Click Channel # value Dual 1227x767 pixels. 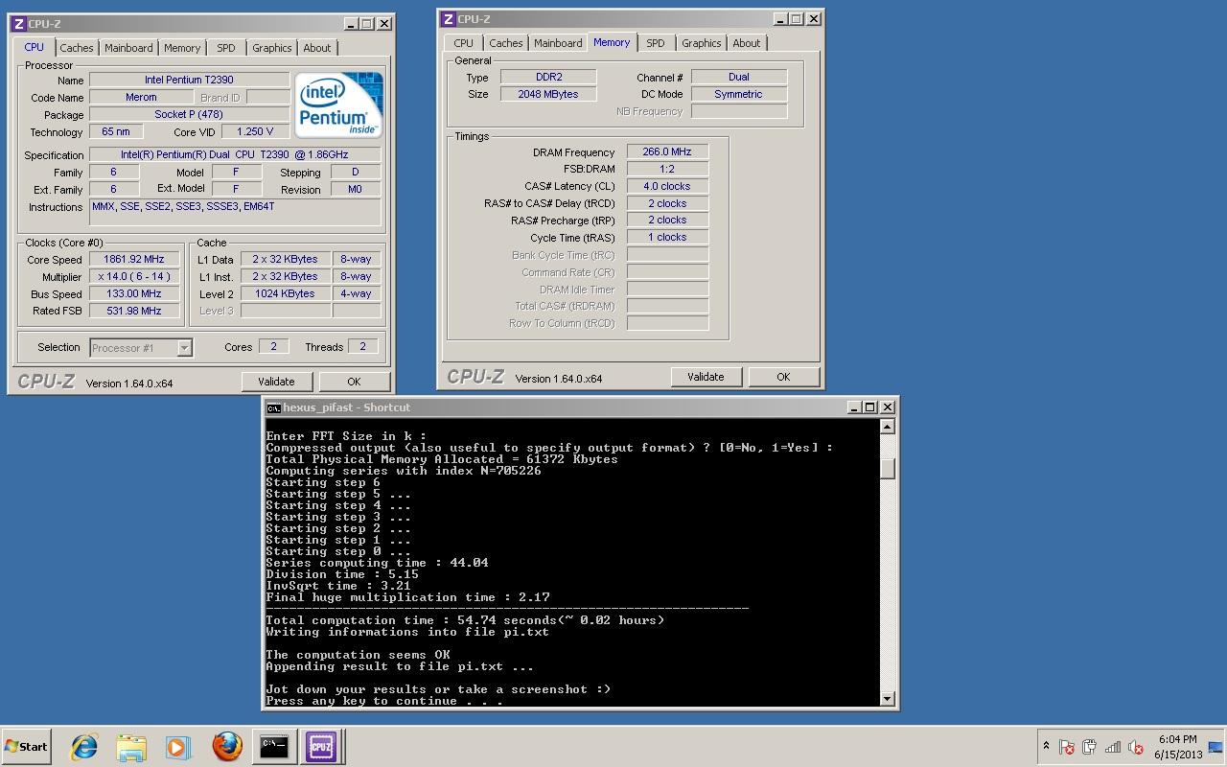coord(739,77)
